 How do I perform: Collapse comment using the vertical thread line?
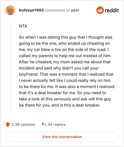[10, 66]
